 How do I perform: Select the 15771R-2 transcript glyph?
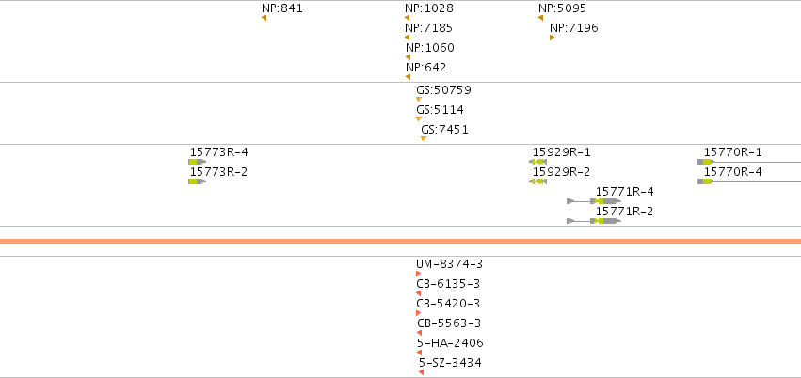(x=594, y=221)
